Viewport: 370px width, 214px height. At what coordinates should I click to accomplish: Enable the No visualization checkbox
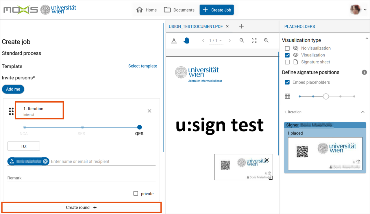tap(287, 48)
